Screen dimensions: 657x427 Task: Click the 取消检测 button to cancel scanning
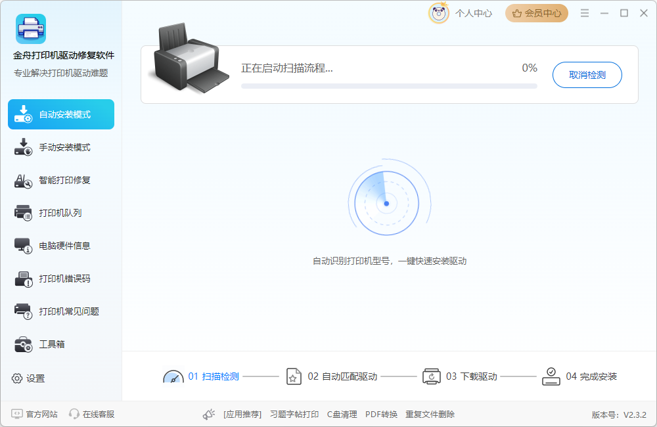(587, 75)
